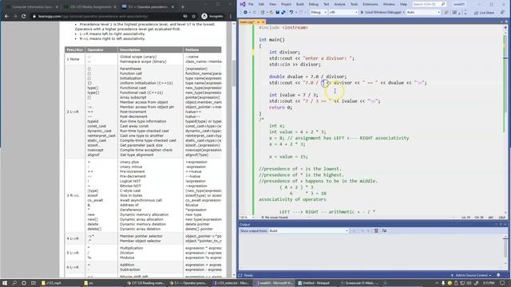Viewport: 511px width, 287px height.
Task: Click the navigate backward toolbar icon
Action: [245, 13]
